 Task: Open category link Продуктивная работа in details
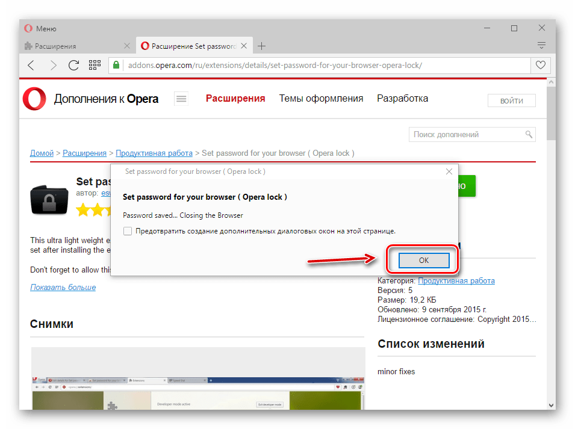[456, 280]
